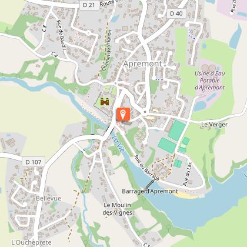Select the D 107 road shield
This screenshot has width=247, height=247.
[34, 162]
